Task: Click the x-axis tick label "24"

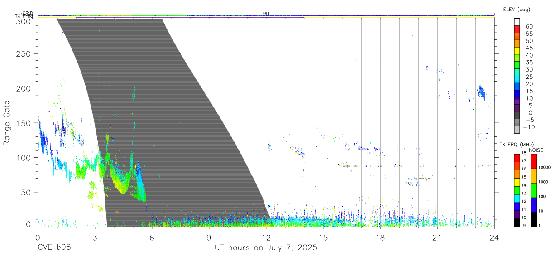Action: point(494,238)
